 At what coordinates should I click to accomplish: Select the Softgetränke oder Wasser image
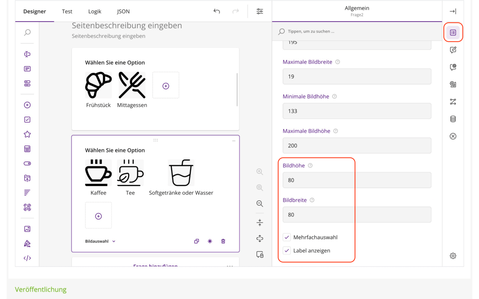click(181, 173)
